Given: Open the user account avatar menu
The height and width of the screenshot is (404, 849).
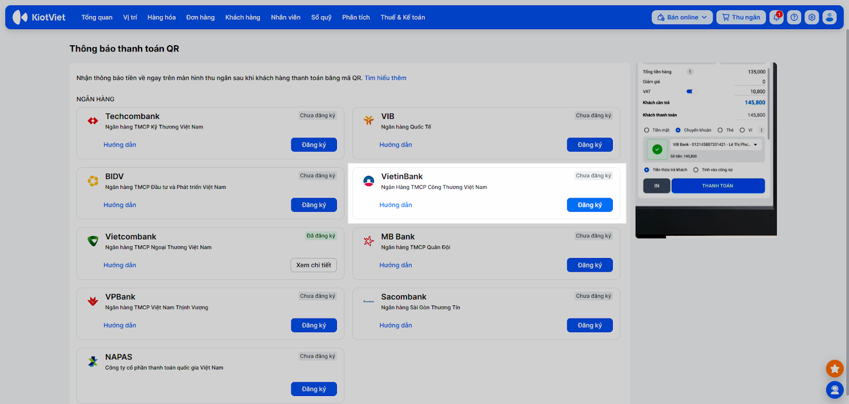Looking at the screenshot, I should click(x=829, y=18).
